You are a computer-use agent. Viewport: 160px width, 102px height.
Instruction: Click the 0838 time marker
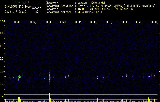coord(124,22)
